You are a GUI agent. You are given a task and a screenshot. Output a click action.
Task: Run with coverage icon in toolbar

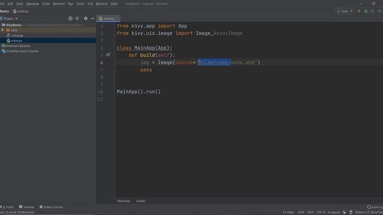(x=372, y=11)
